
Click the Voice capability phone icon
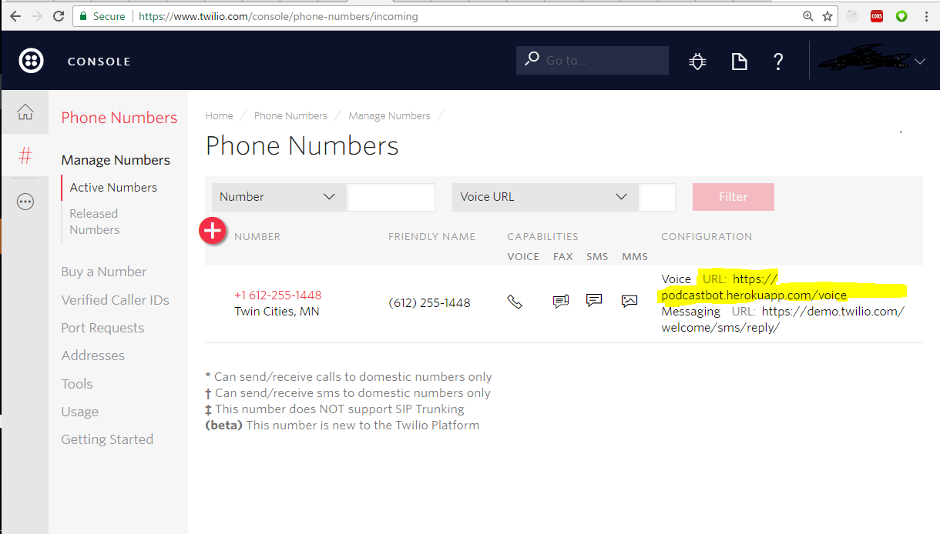pos(515,302)
